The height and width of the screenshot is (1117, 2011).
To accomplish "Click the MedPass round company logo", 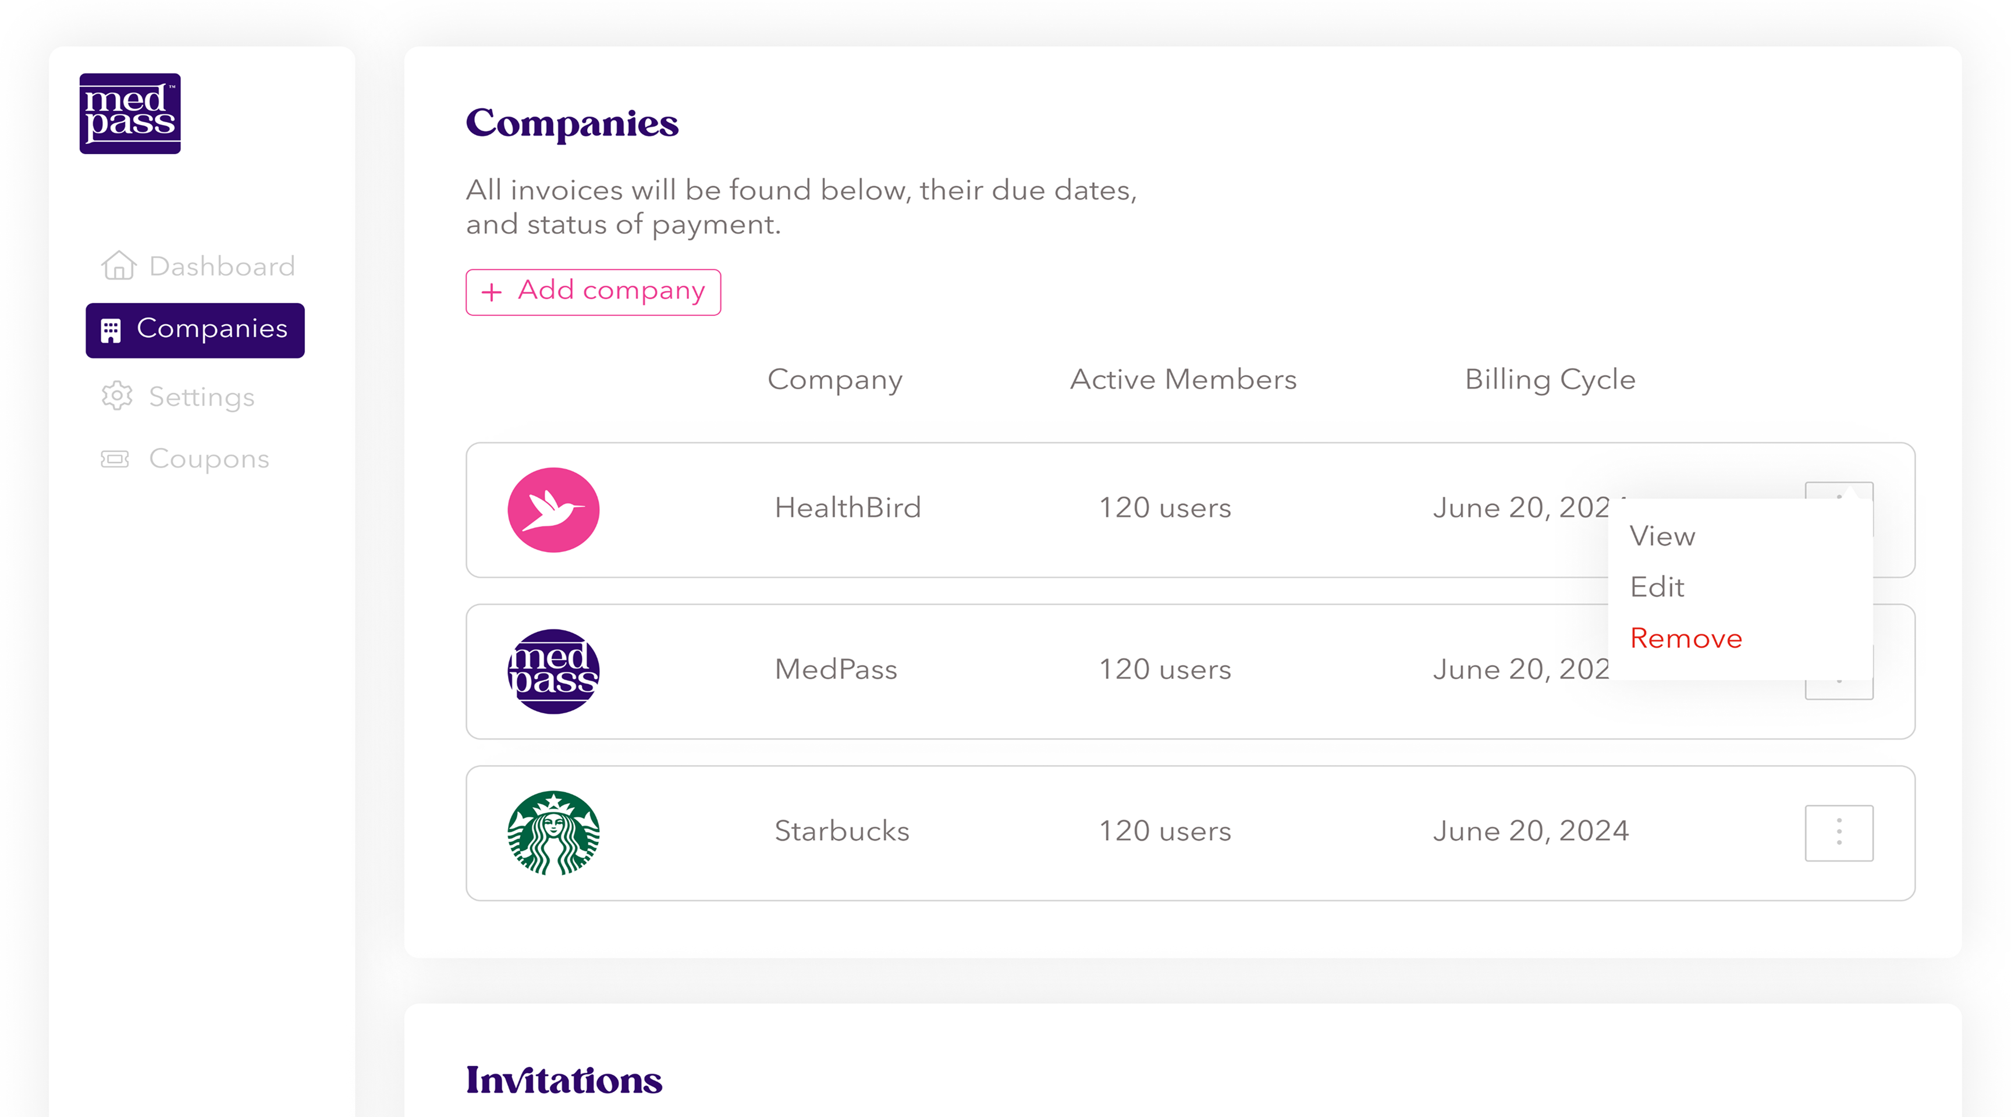I will click(x=553, y=671).
